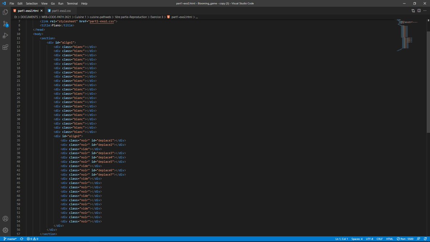Click Ln 1, Col 1 in the status bar

(342, 239)
